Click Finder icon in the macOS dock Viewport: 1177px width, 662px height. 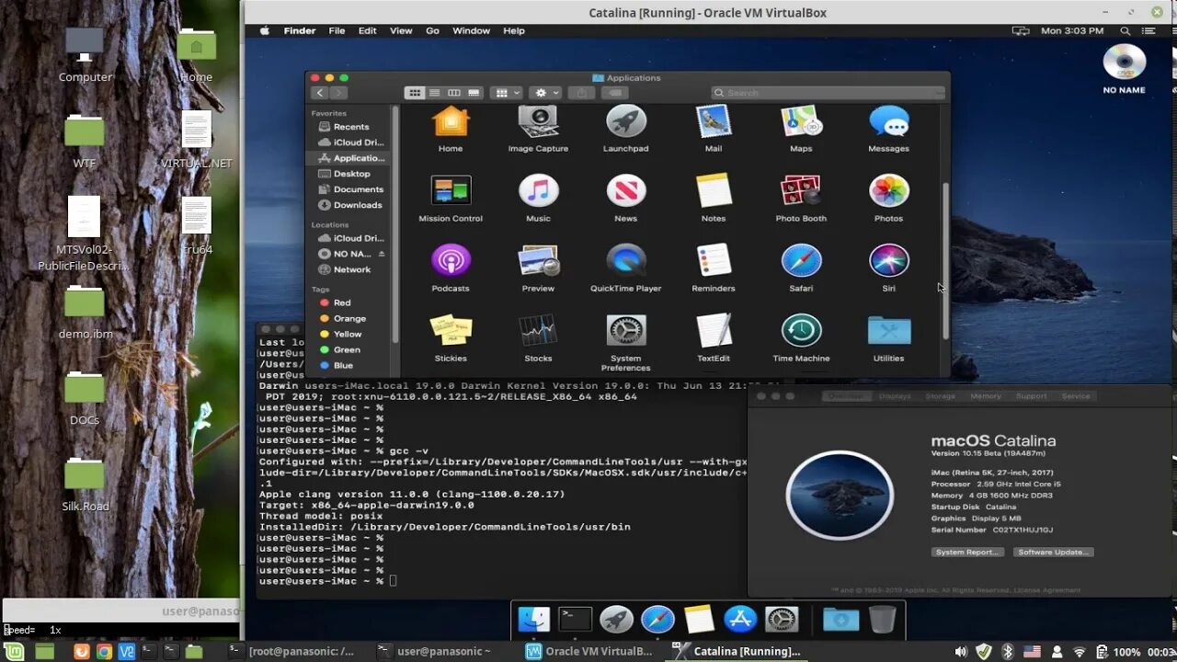pos(533,620)
